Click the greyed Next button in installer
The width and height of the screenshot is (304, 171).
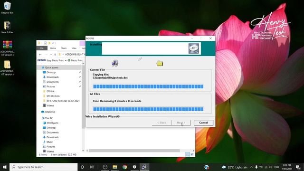181,123
